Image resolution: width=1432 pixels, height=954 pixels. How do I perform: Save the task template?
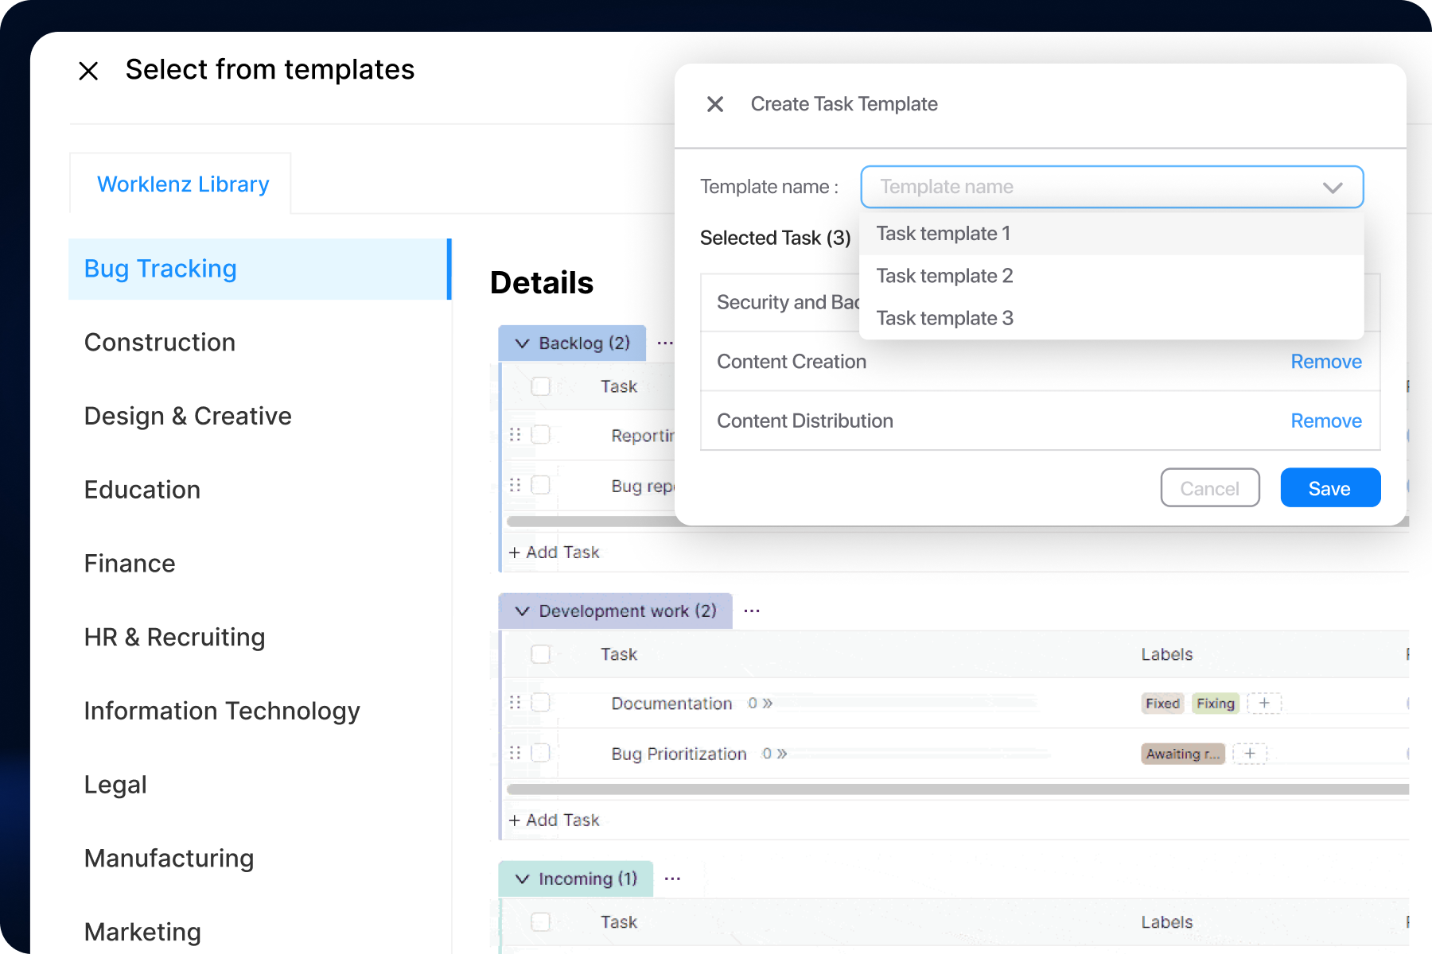coord(1329,487)
